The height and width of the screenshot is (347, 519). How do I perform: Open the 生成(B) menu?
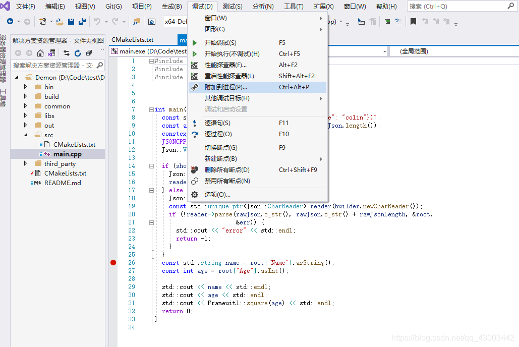tap(172, 6)
